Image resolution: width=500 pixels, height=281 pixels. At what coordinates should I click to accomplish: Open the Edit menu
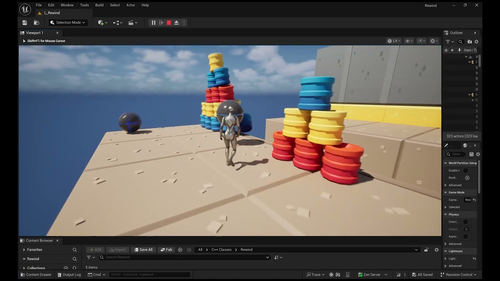(51, 5)
